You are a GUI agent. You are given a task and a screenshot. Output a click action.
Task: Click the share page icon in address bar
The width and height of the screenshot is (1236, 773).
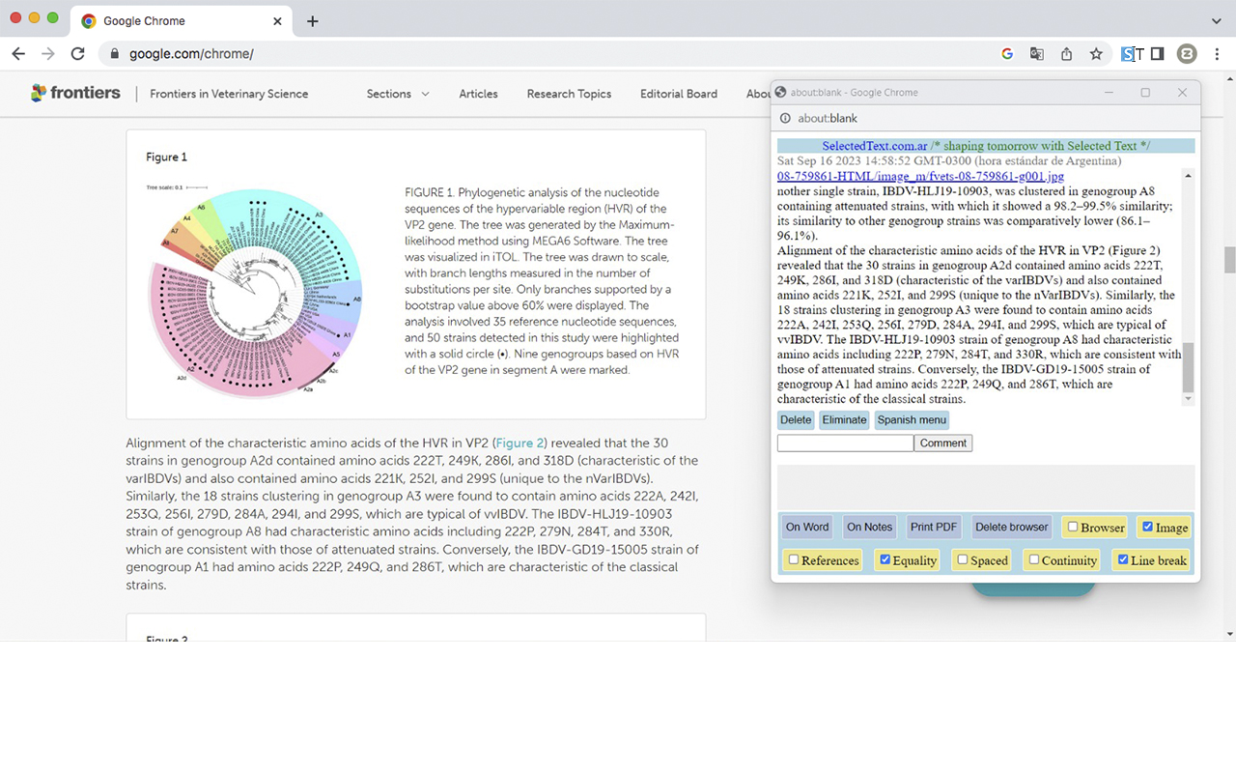click(x=1067, y=54)
